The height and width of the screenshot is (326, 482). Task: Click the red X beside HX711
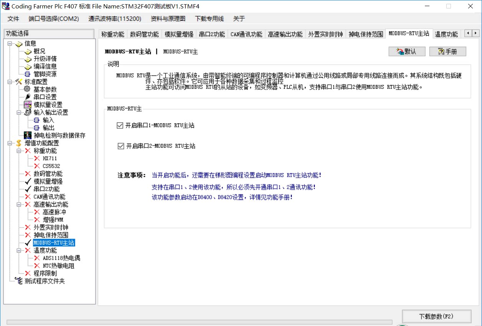[x=37, y=159]
